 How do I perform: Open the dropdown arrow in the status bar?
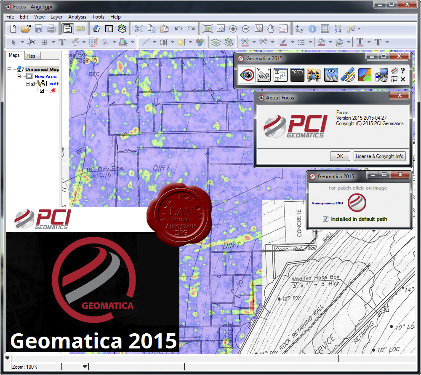pyautogui.click(x=85, y=367)
